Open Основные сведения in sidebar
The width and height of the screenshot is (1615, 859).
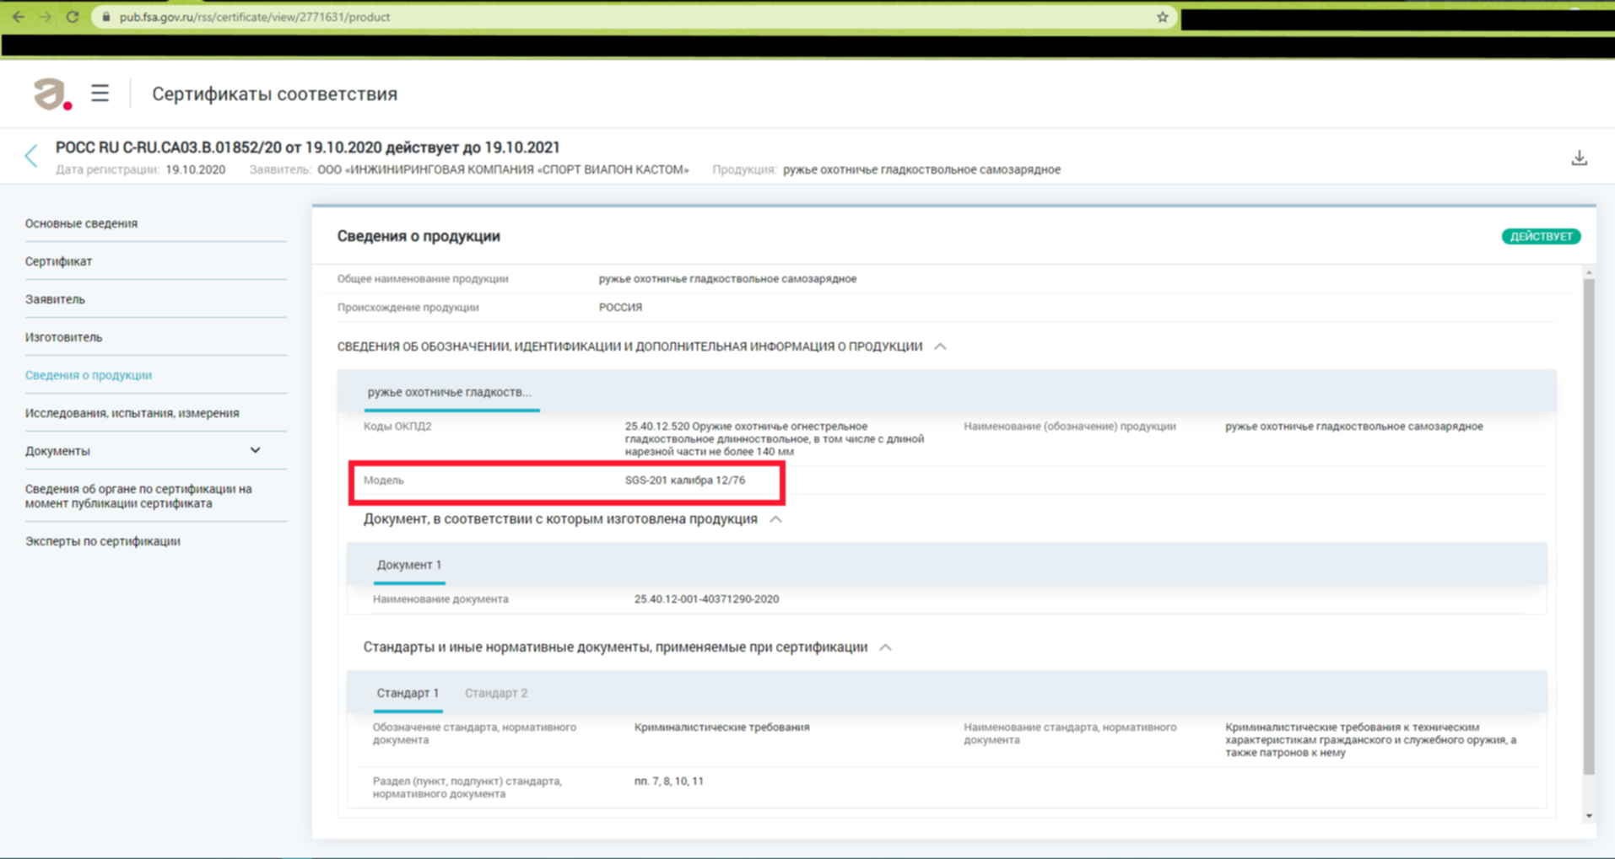[x=81, y=223]
